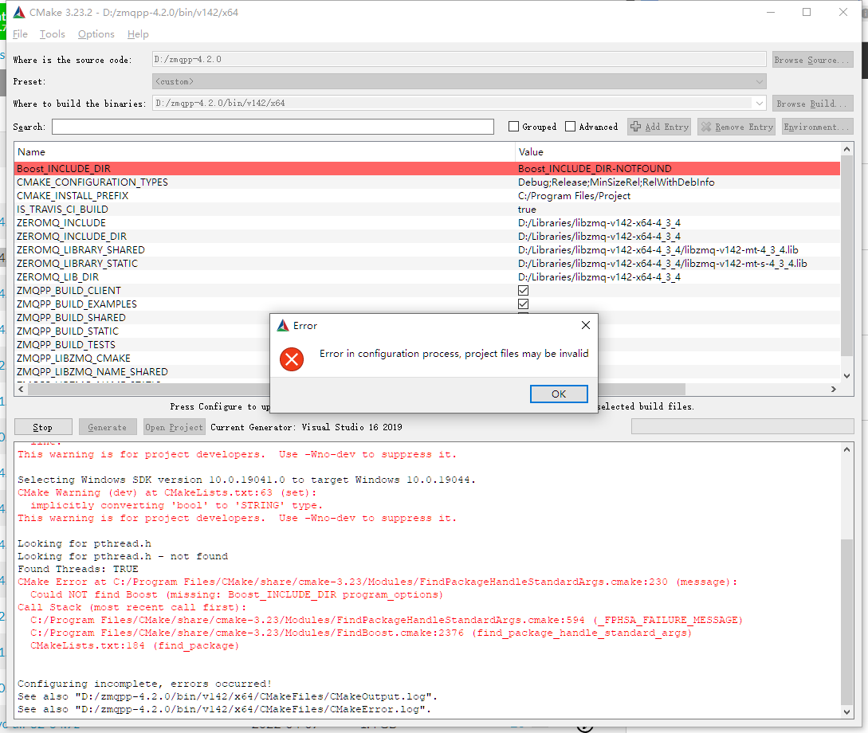This screenshot has height=733, width=868.
Task: Open the Options menu
Action: click(96, 34)
